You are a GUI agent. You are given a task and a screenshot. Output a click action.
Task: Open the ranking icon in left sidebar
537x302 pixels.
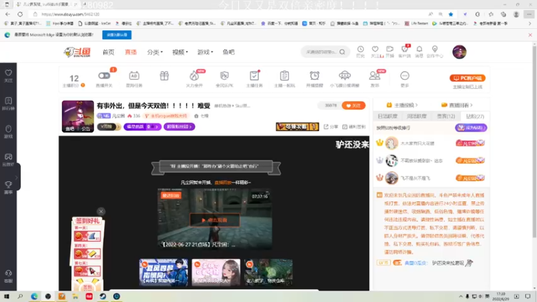[8, 101]
